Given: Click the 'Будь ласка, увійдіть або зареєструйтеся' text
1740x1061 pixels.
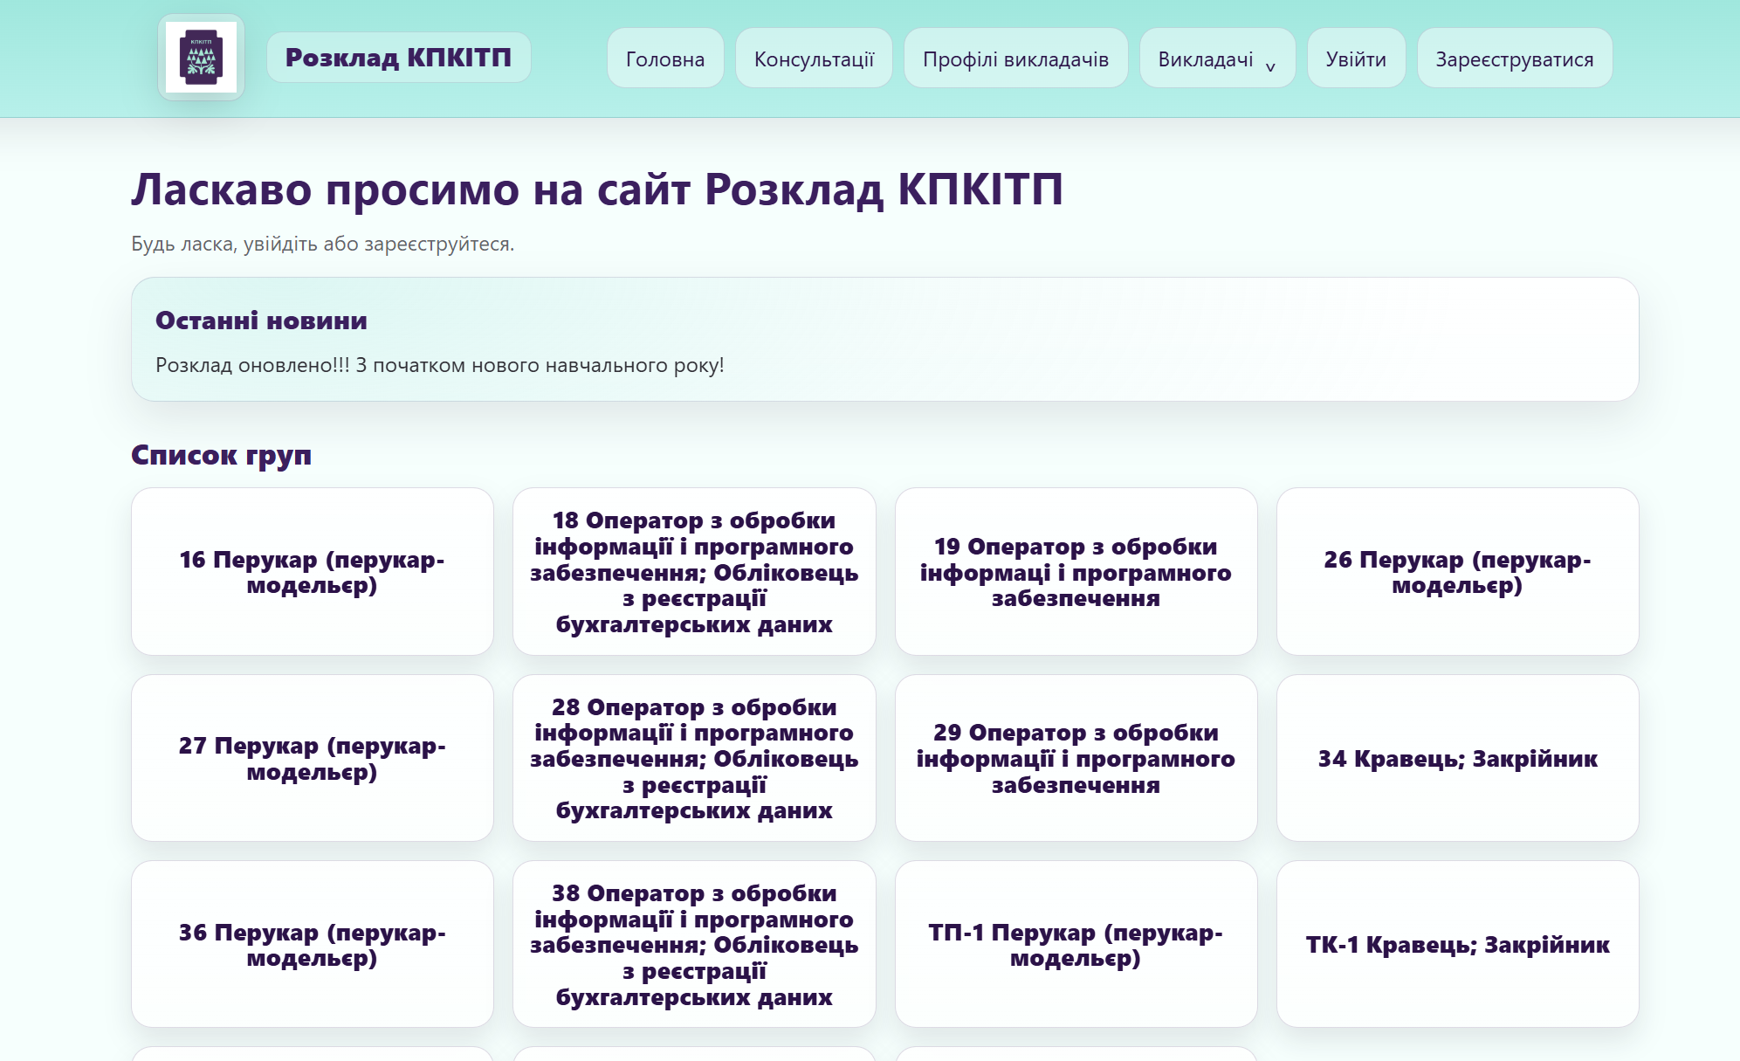Looking at the screenshot, I should [322, 244].
